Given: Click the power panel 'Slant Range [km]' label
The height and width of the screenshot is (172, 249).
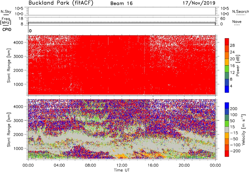Looking at the screenshot, I should coord(9,66).
